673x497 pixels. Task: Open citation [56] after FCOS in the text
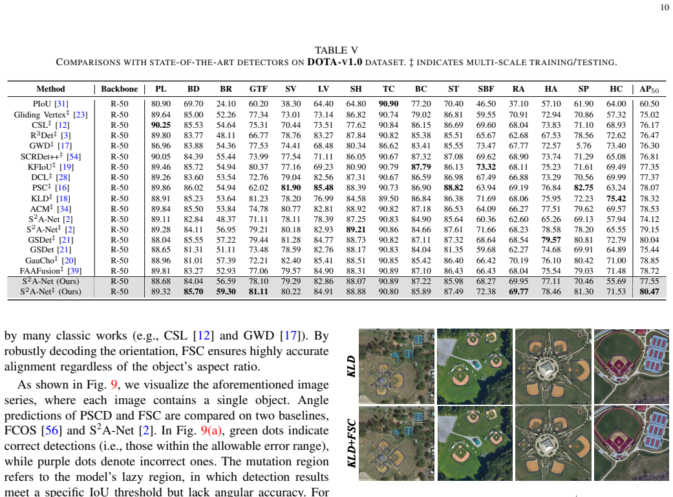click(x=52, y=430)
